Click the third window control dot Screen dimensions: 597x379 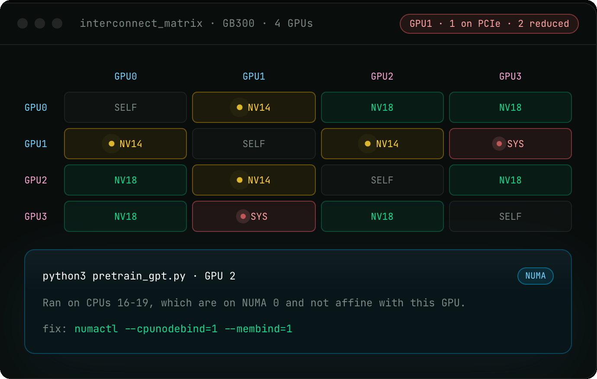click(x=57, y=23)
